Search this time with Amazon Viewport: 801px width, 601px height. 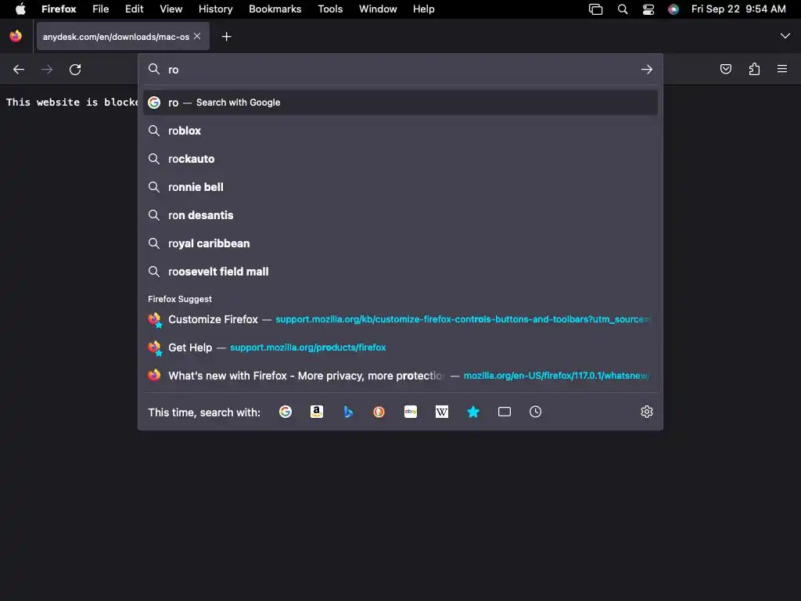click(317, 412)
